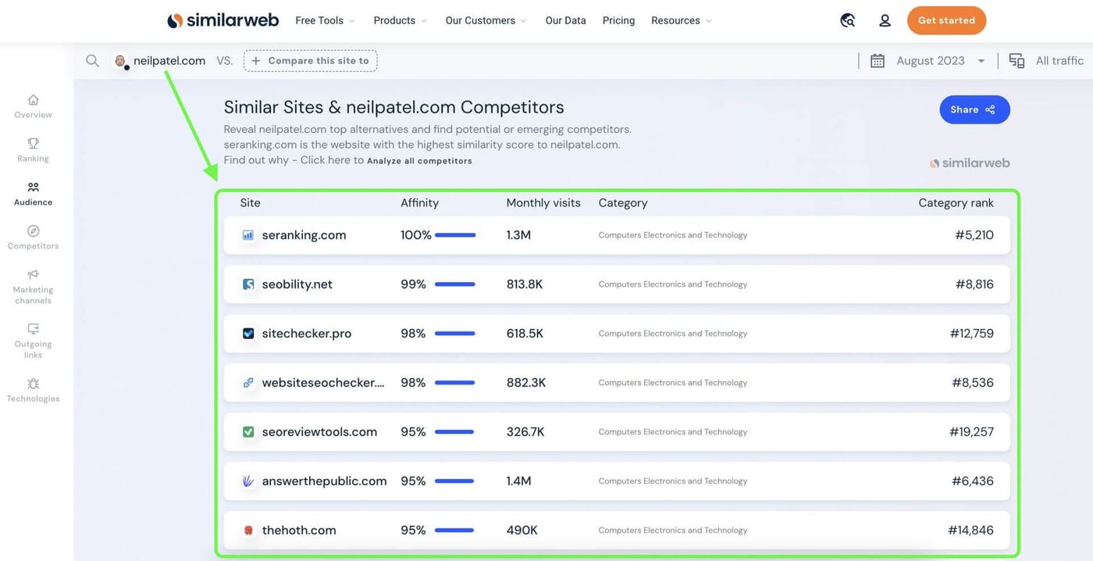Open the Similarweb logo home link
The width and height of the screenshot is (1093, 561).
[223, 20]
